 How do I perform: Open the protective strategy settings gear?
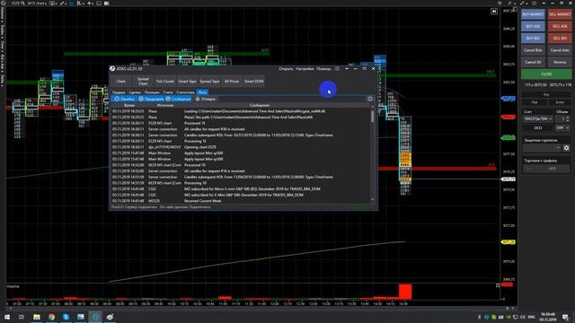[x=567, y=148]
